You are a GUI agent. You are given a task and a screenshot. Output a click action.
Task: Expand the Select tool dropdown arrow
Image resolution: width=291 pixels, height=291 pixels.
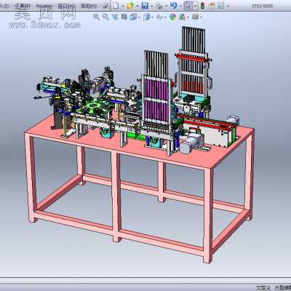coord(195,5)
